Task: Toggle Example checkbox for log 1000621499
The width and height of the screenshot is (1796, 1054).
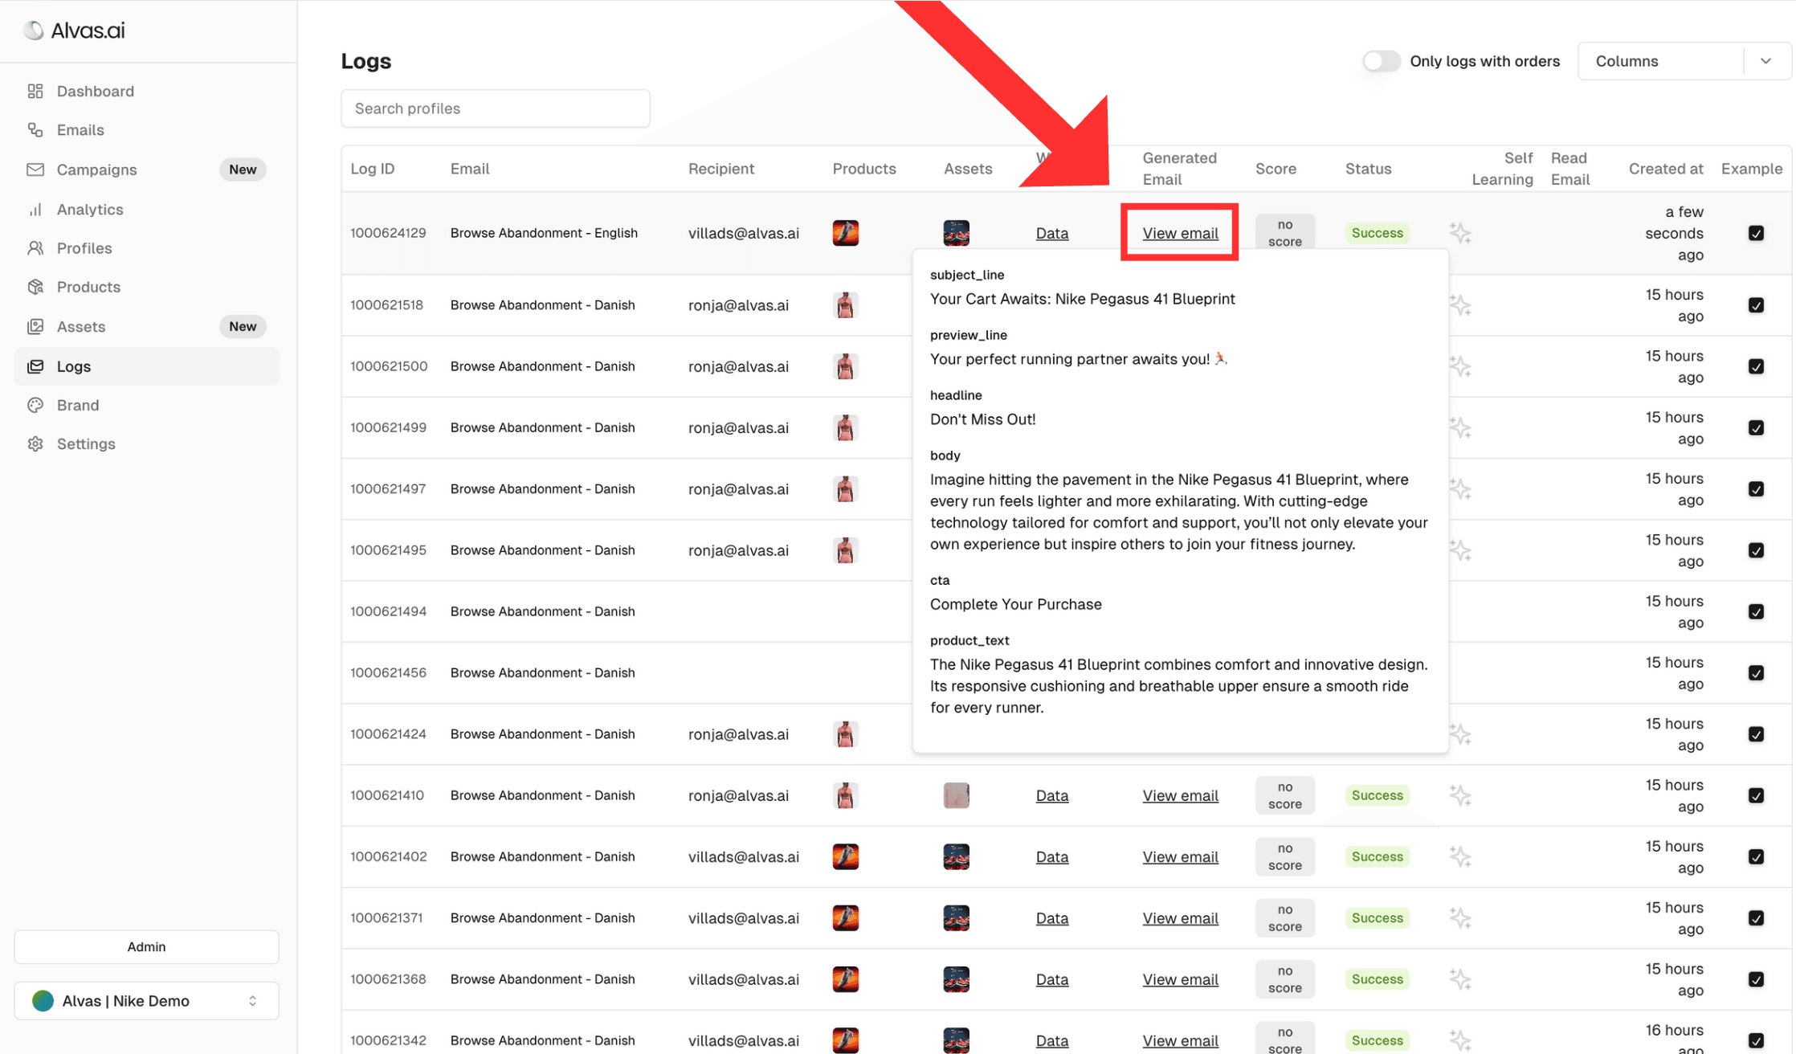Action: coord(1756,427)
